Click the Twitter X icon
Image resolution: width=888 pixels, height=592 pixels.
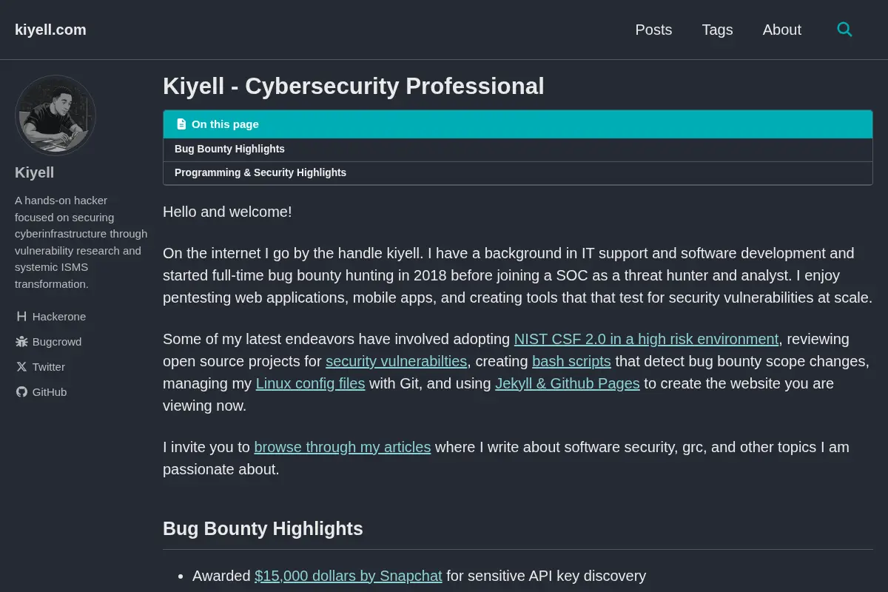pyautogui.click(x=21, y=367)
